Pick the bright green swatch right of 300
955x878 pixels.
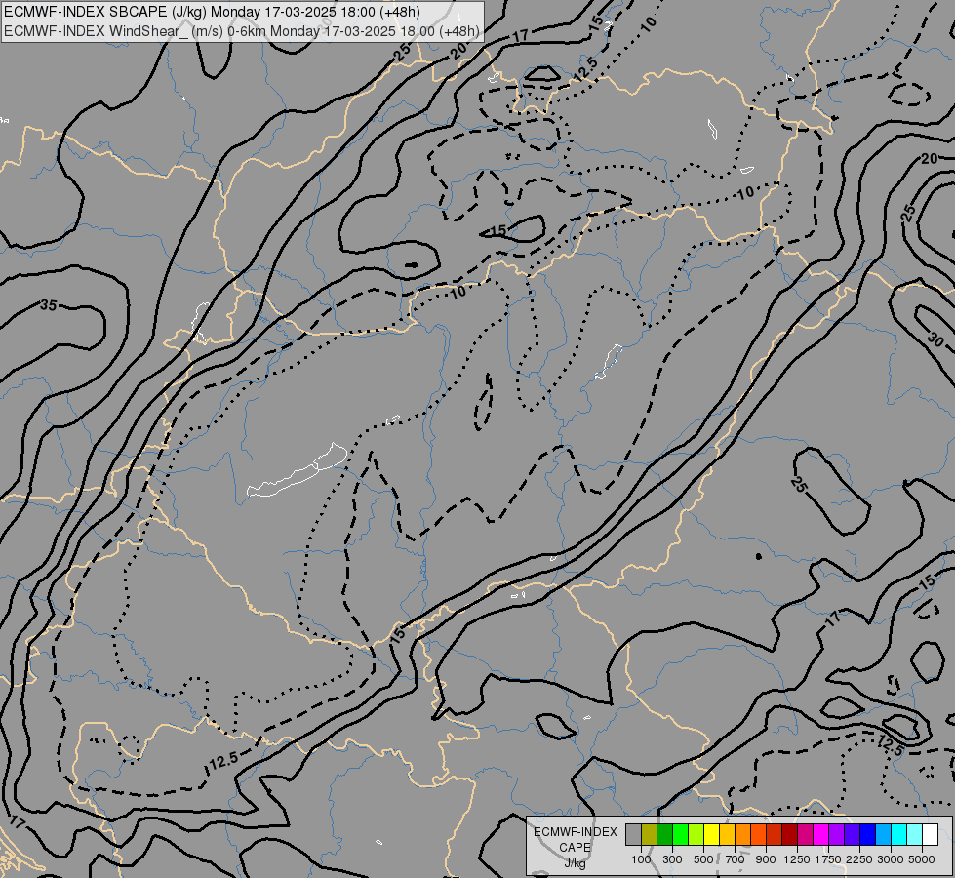click(680, 835)
